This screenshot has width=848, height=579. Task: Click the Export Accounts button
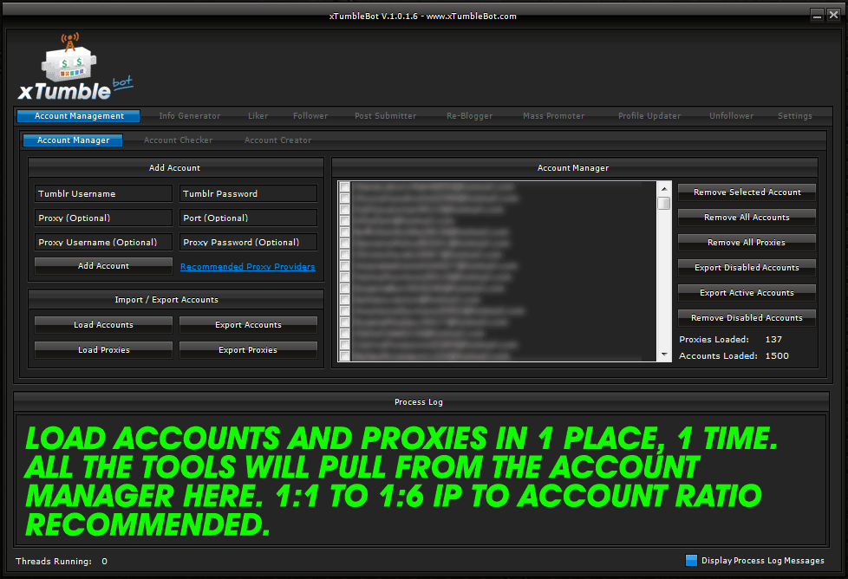tap(248, 325)
